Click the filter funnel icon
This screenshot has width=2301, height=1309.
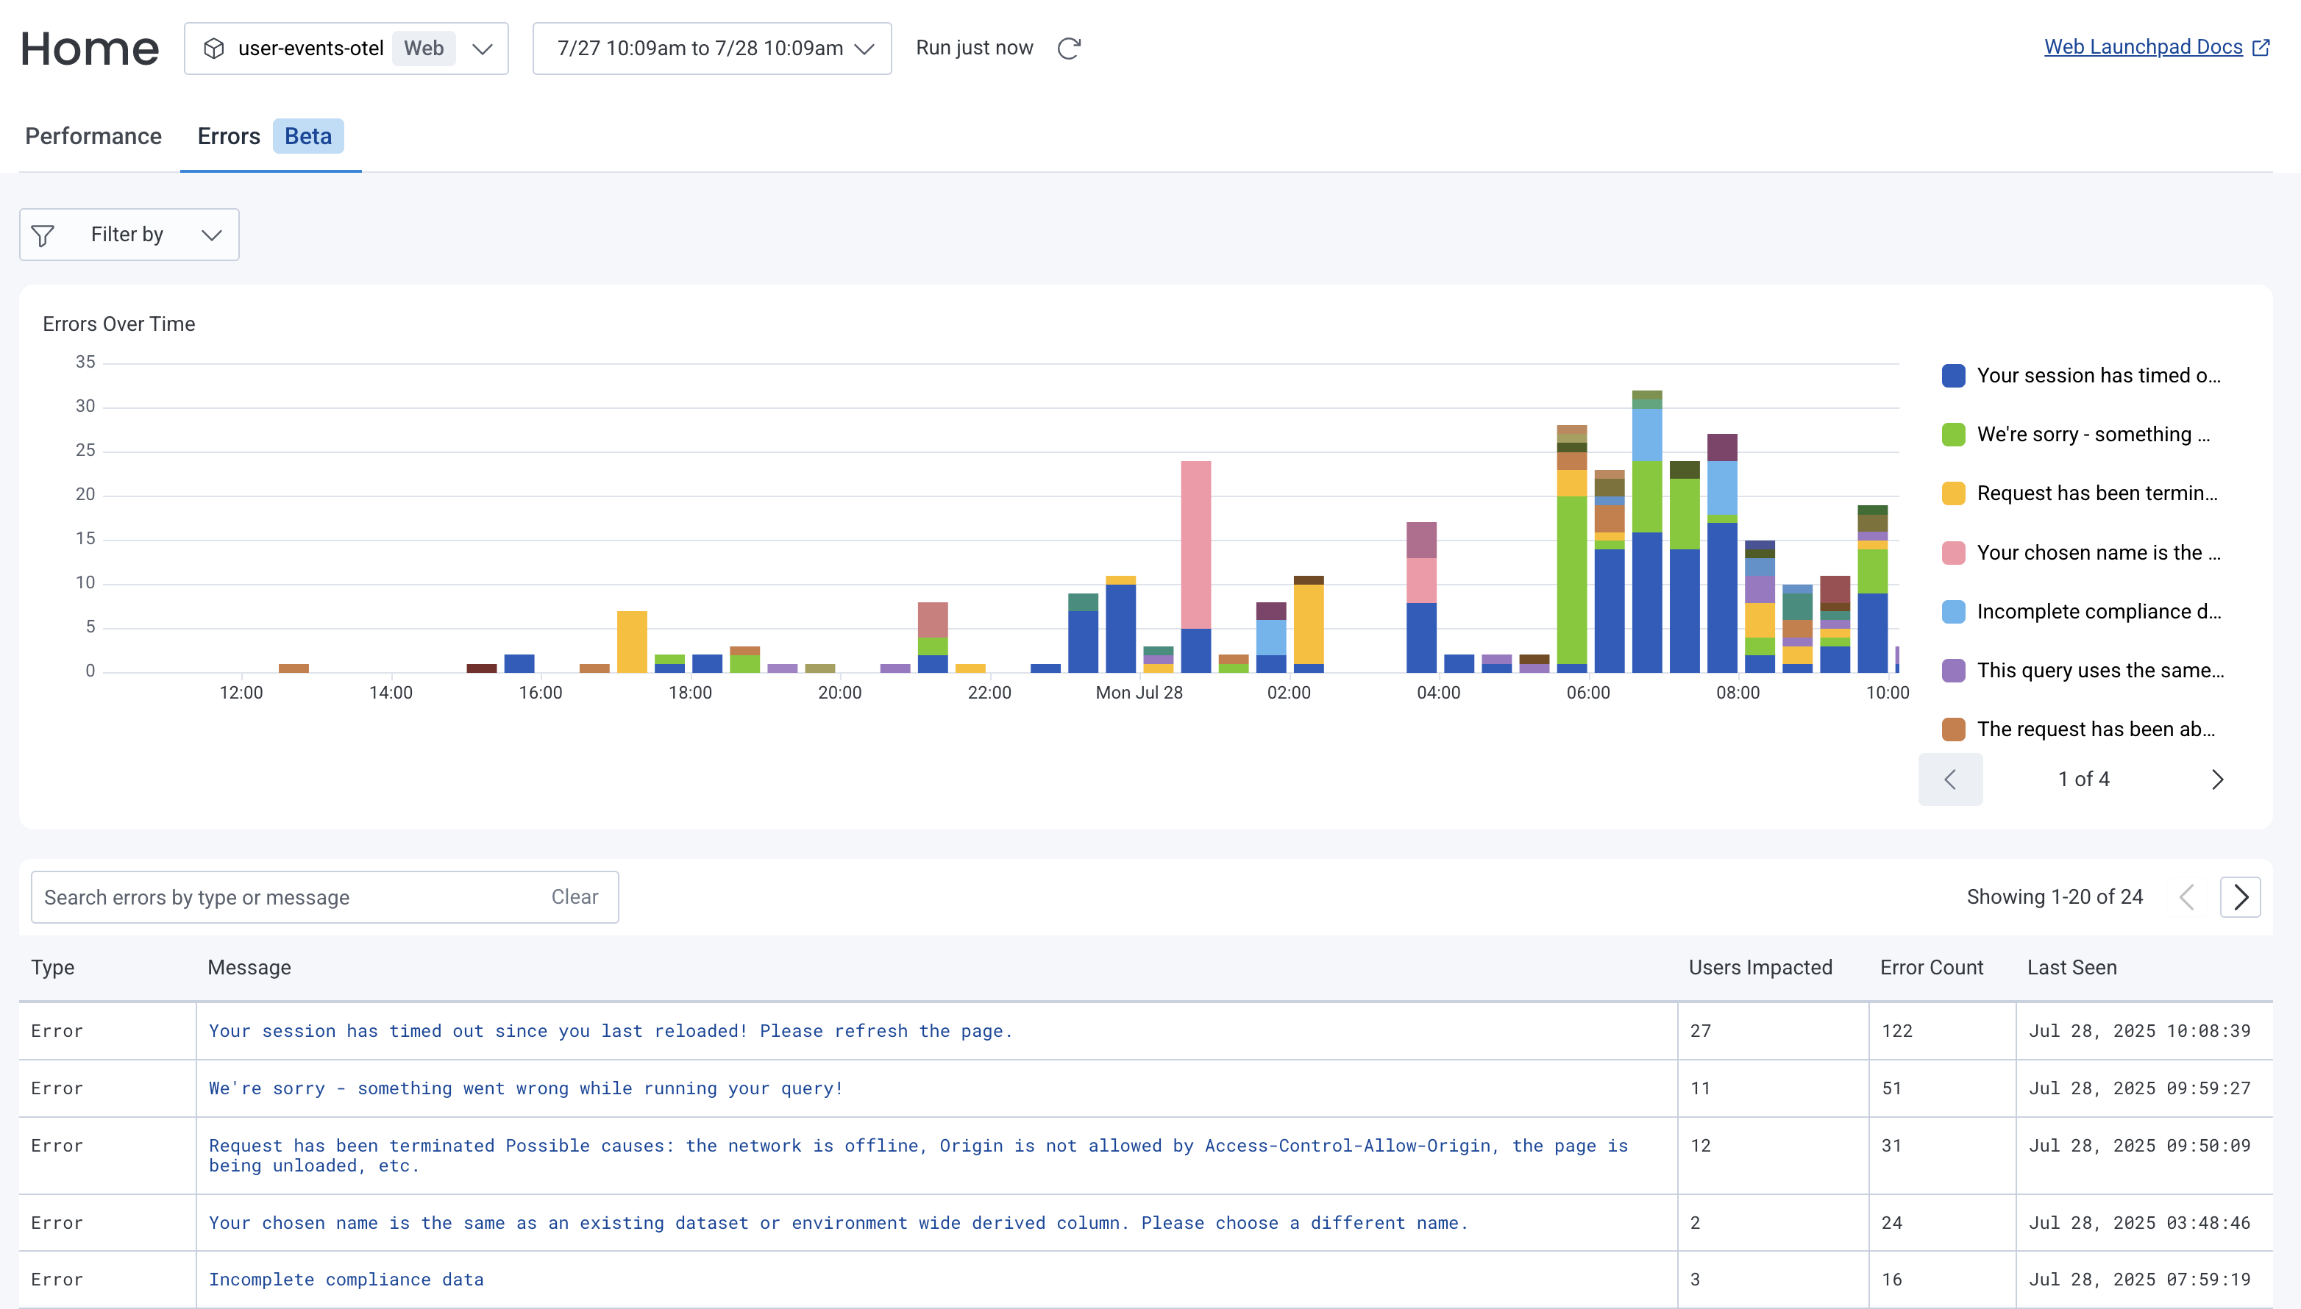coord(42,235)
